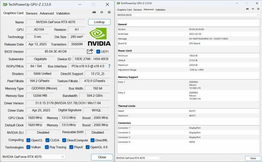262x162 pixels.
Task: Switch to Sensors tab in left window
Action: (31, 13)
